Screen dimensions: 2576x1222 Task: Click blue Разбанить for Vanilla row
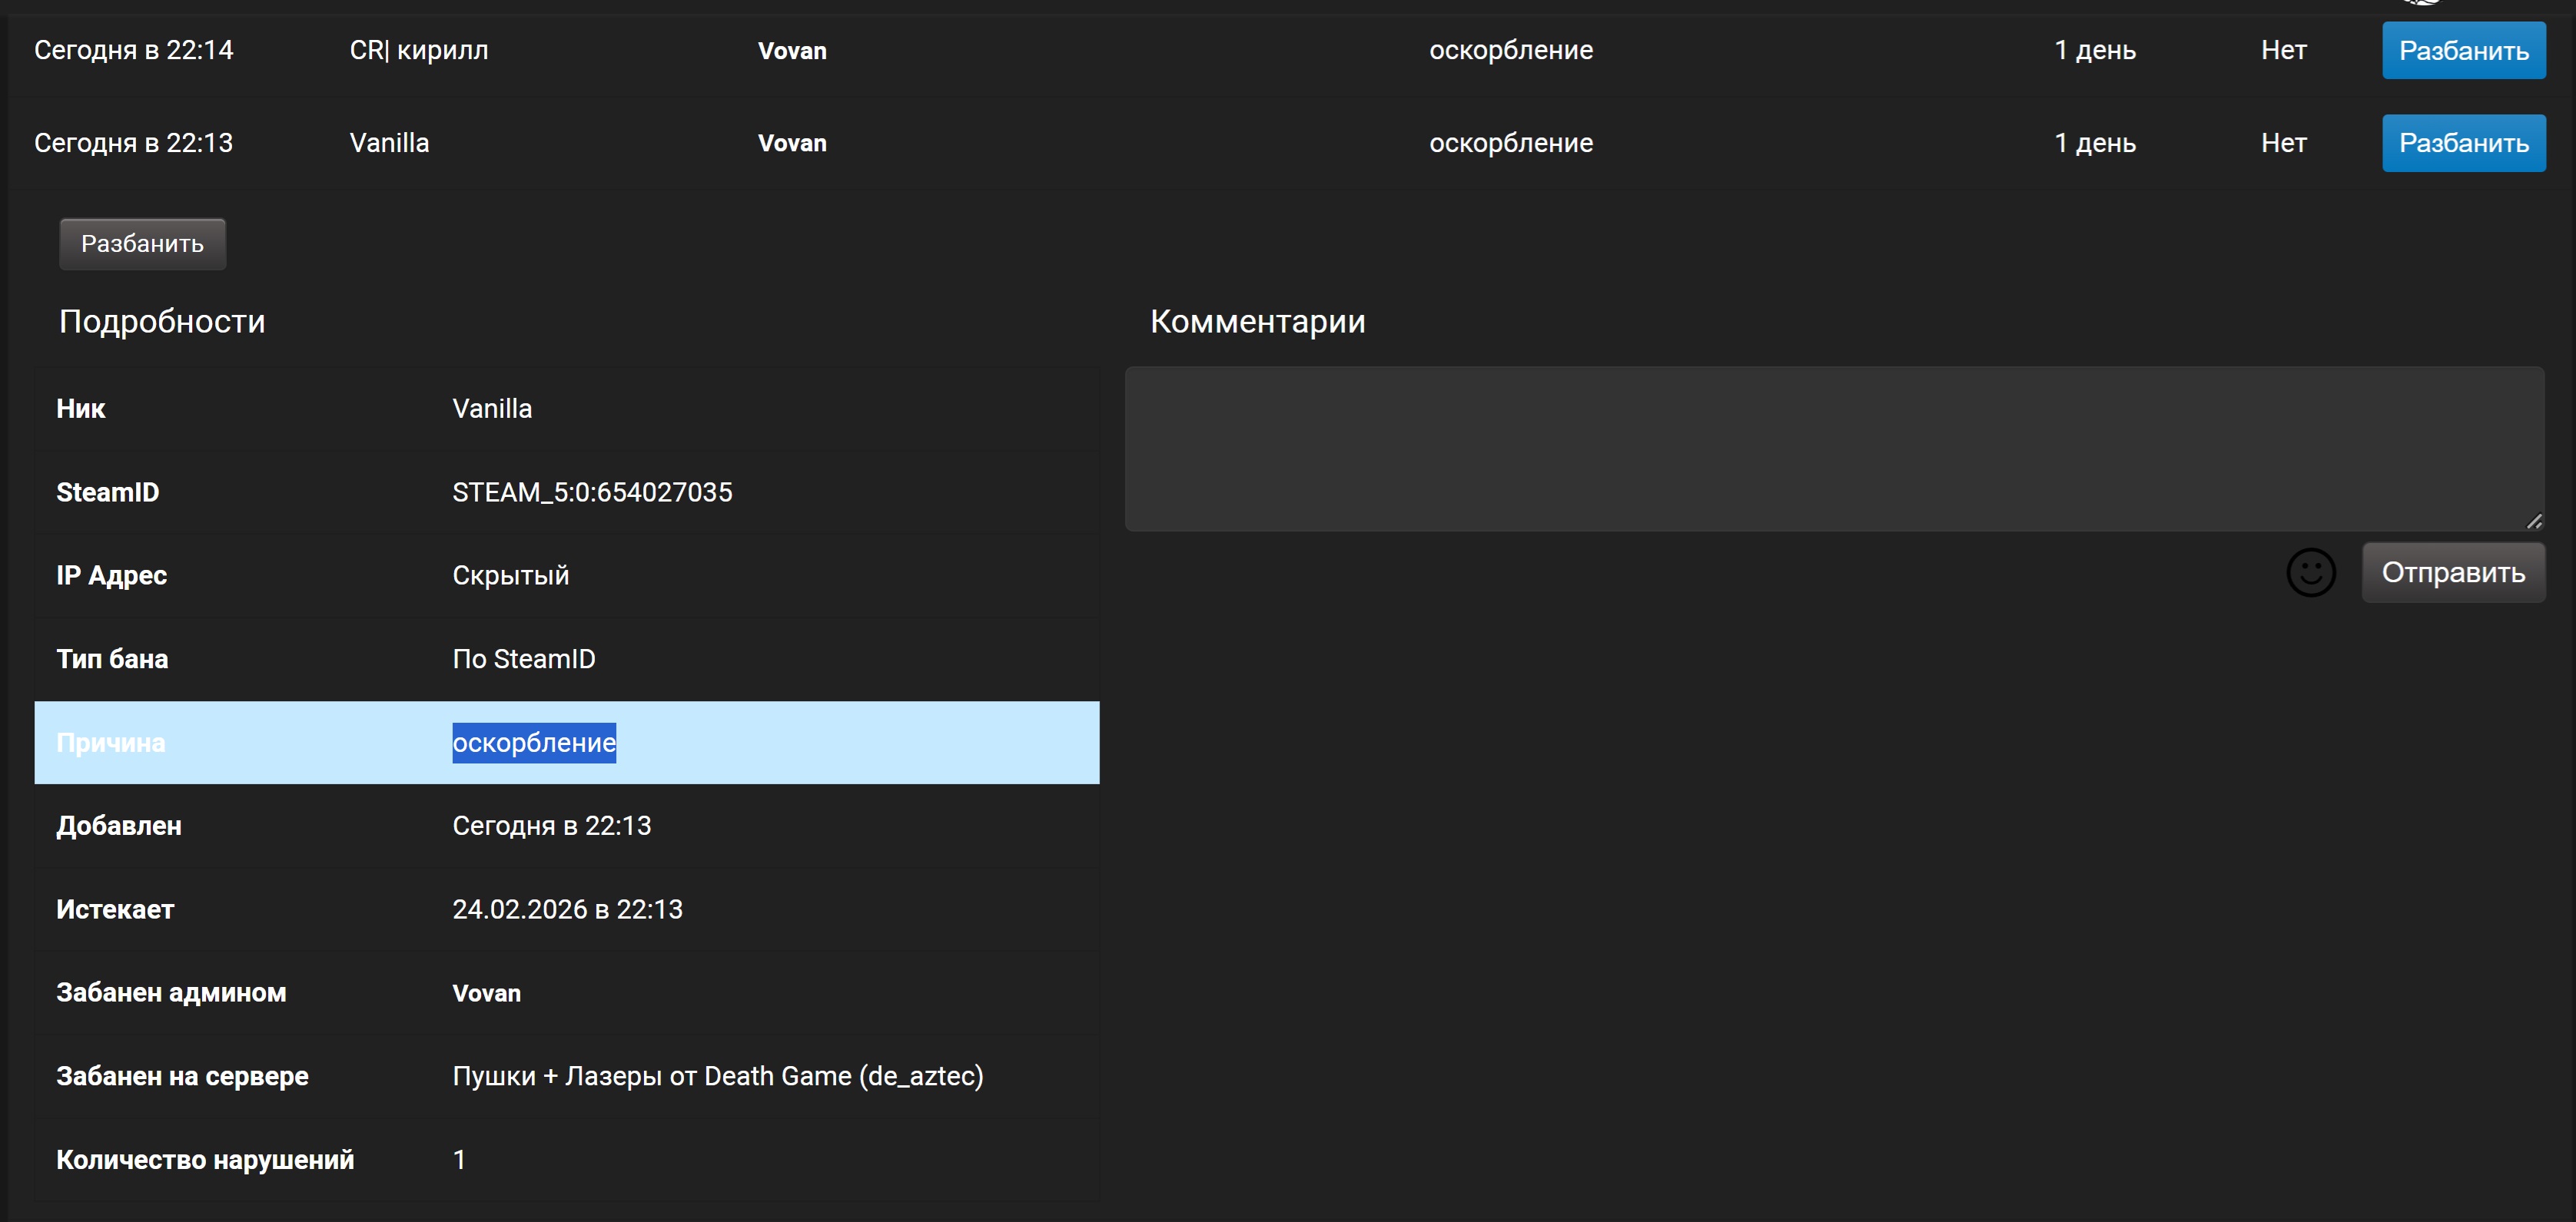2463,143
